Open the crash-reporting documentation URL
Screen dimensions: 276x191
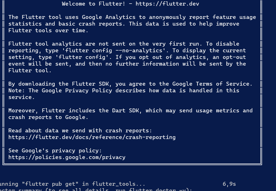click(92, 137)
